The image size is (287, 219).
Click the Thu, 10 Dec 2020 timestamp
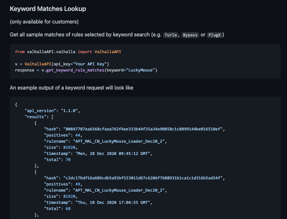tap(114, 203)
